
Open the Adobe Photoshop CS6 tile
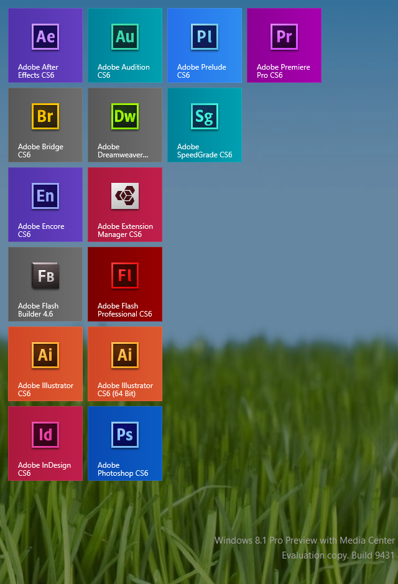(125, 443)
